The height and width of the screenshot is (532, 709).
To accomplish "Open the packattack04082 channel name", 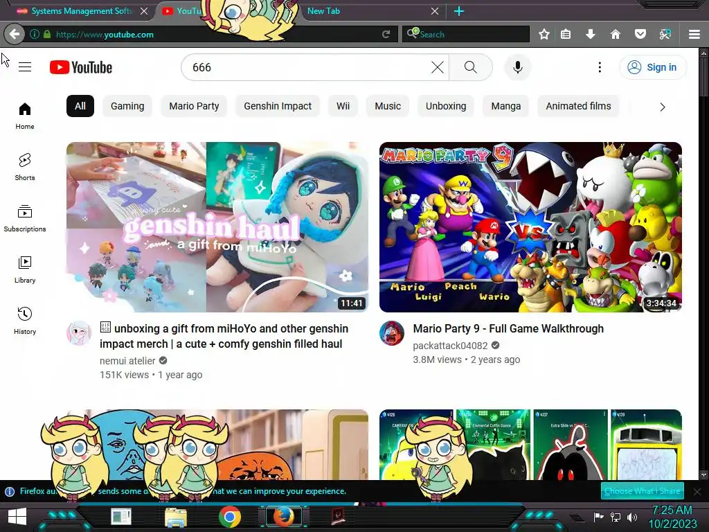I will tap(450, 346).
